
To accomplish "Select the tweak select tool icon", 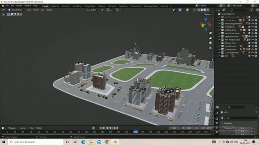I will 4,14.
